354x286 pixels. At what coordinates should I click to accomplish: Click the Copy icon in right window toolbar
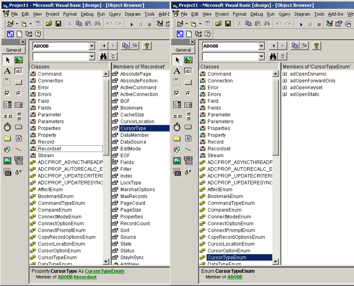point(248,24)
